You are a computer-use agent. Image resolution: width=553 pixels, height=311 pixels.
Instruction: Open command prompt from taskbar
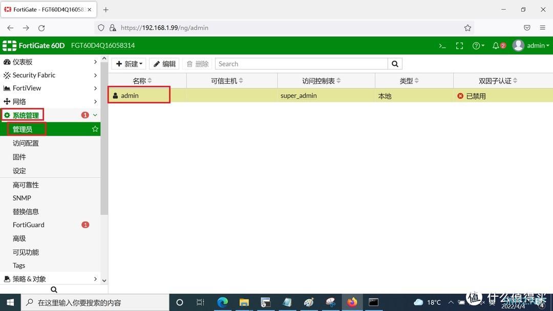pos(373,302)
